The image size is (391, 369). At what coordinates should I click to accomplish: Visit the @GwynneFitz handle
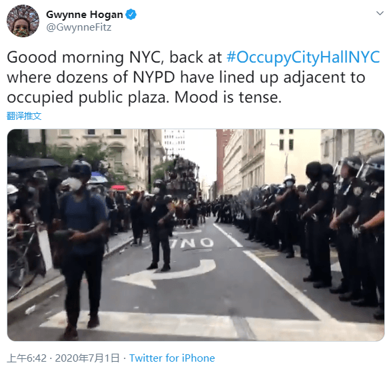coord(79,27)
